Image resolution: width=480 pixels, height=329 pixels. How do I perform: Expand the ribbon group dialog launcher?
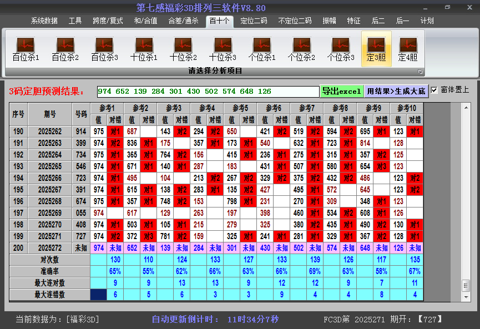tap(420, 72)
